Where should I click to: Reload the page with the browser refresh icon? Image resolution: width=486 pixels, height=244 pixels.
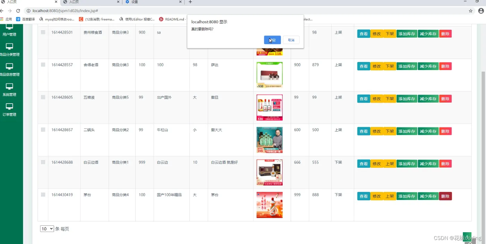coord(18,11)
